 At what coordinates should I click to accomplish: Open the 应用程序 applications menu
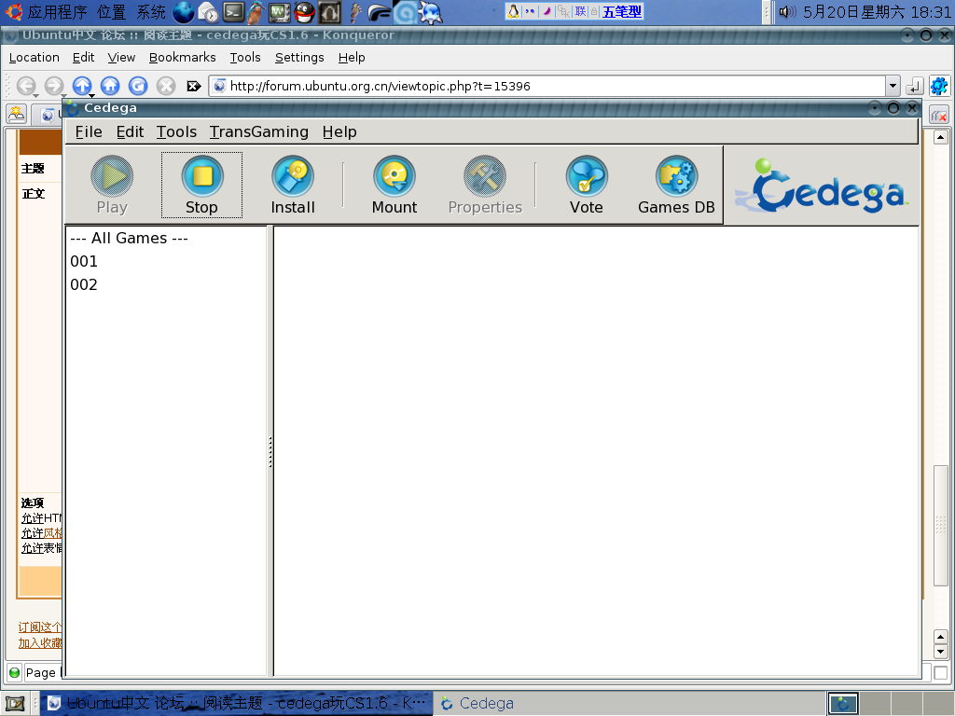pos(57,11)
